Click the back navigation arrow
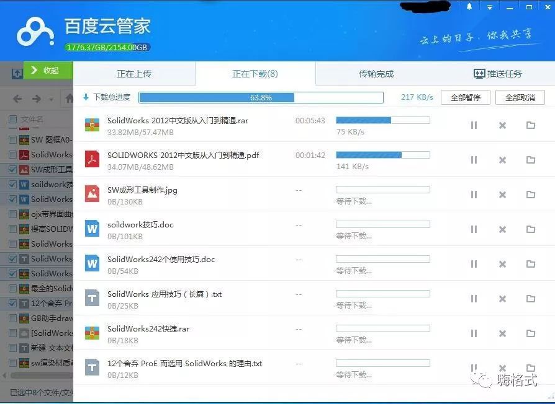 pyautogui.click(x=17, y=98)
